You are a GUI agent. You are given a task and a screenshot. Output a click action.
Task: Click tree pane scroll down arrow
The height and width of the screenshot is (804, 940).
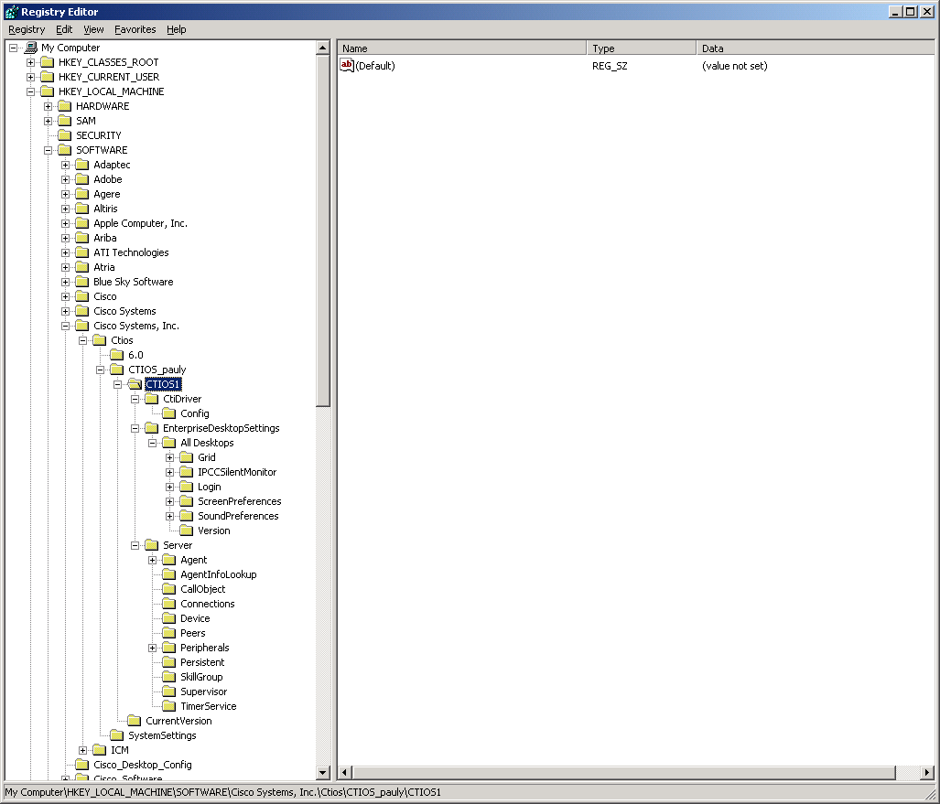[322, 773]
